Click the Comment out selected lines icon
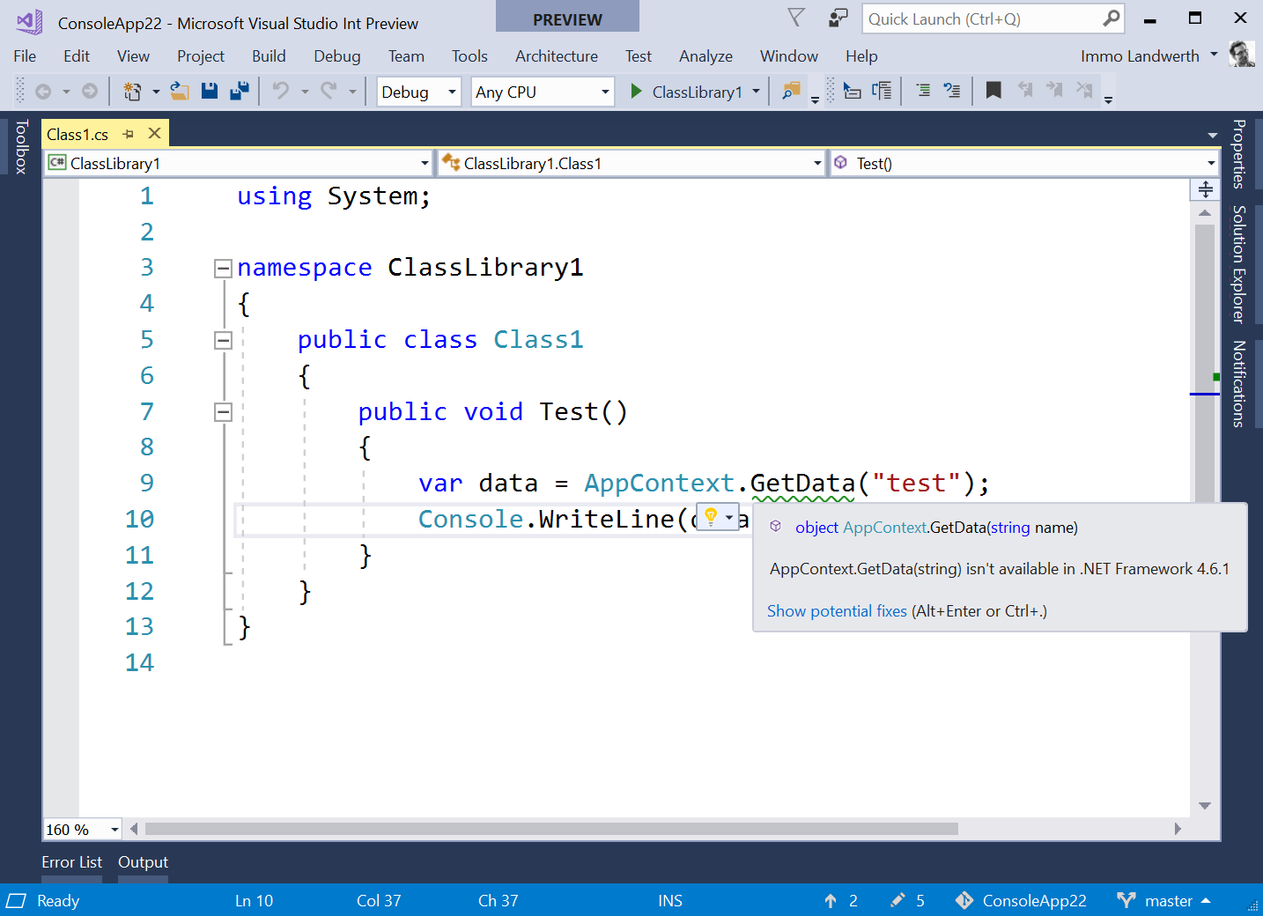Image resolution: width=1263 pixels, height=916 pixels. 923,91
